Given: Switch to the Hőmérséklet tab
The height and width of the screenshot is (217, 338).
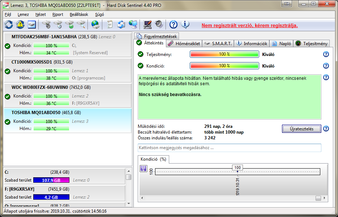Looking at the screenshot, I should click(x=184, y=43).
